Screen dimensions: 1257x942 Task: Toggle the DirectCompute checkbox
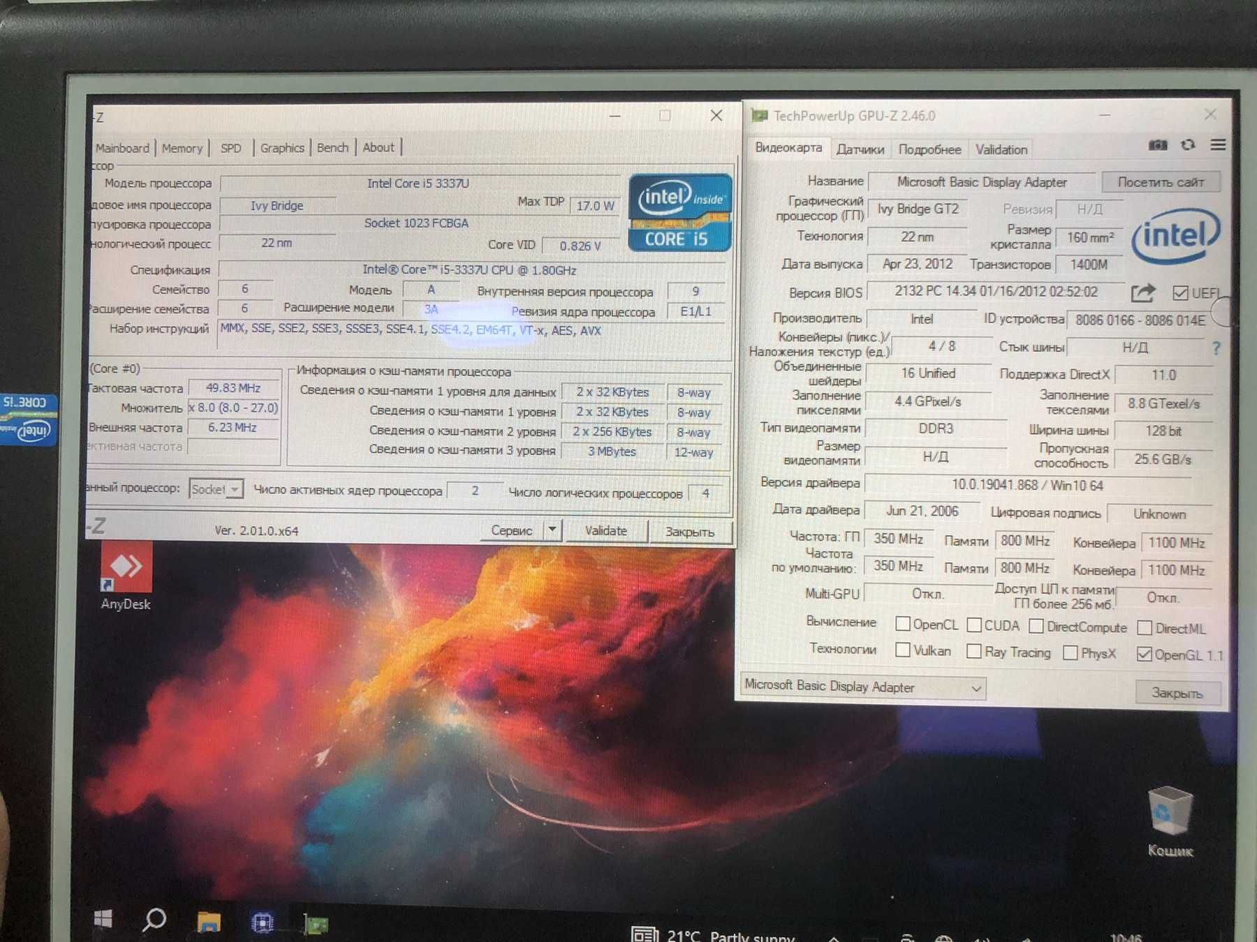(x=1036, y=626)
